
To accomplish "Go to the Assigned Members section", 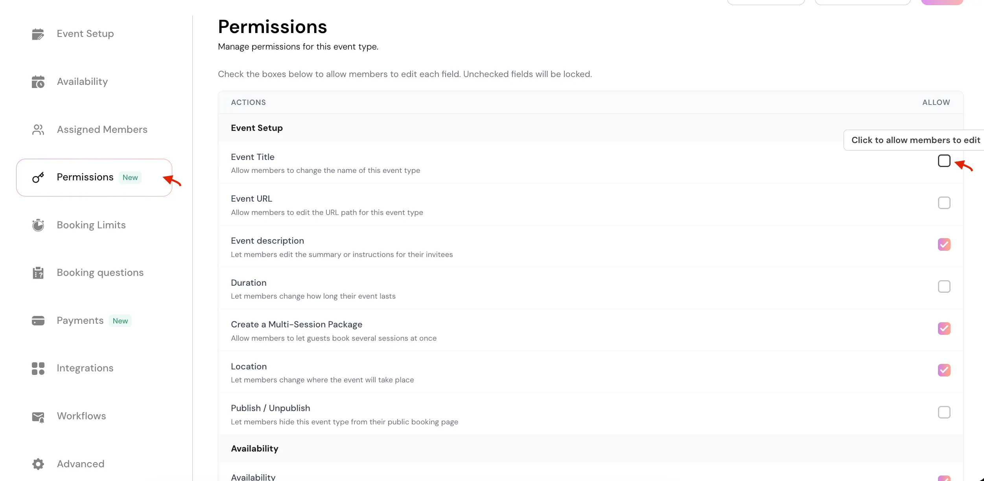I will tap(102, 130).
